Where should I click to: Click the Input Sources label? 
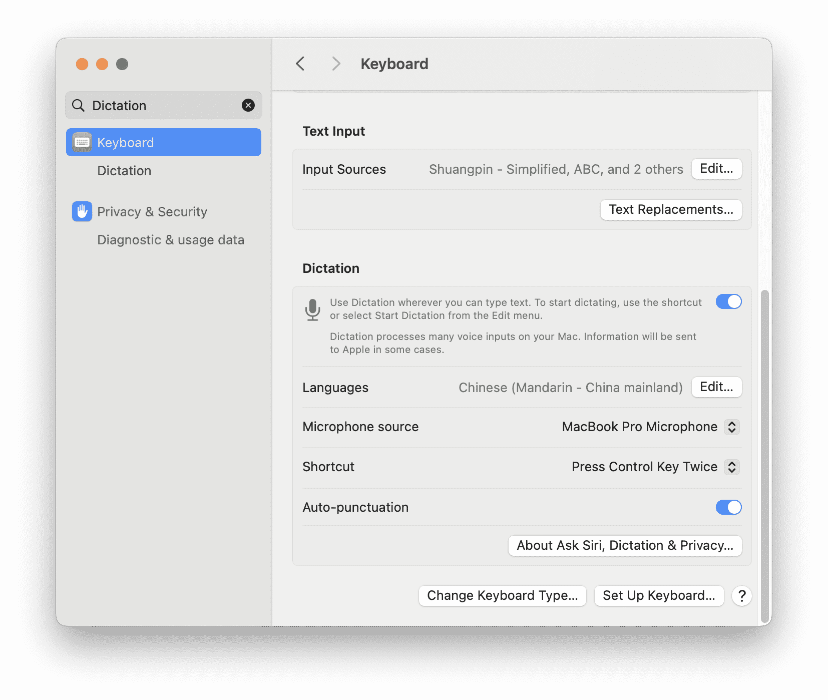point(344,169)
